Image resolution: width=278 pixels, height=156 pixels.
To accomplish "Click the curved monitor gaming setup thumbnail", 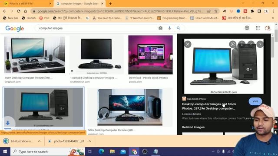I will tap(130, 107).
